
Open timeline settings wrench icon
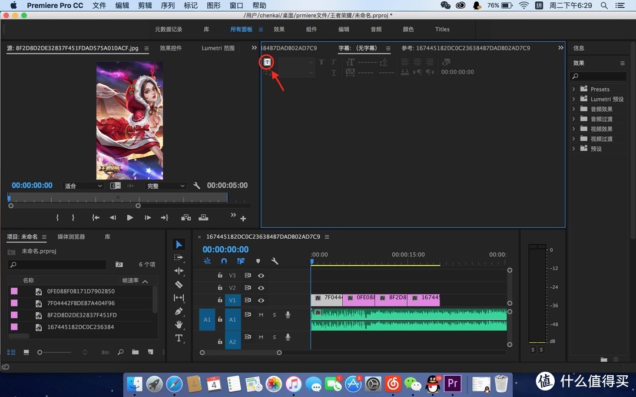(274, 261)
